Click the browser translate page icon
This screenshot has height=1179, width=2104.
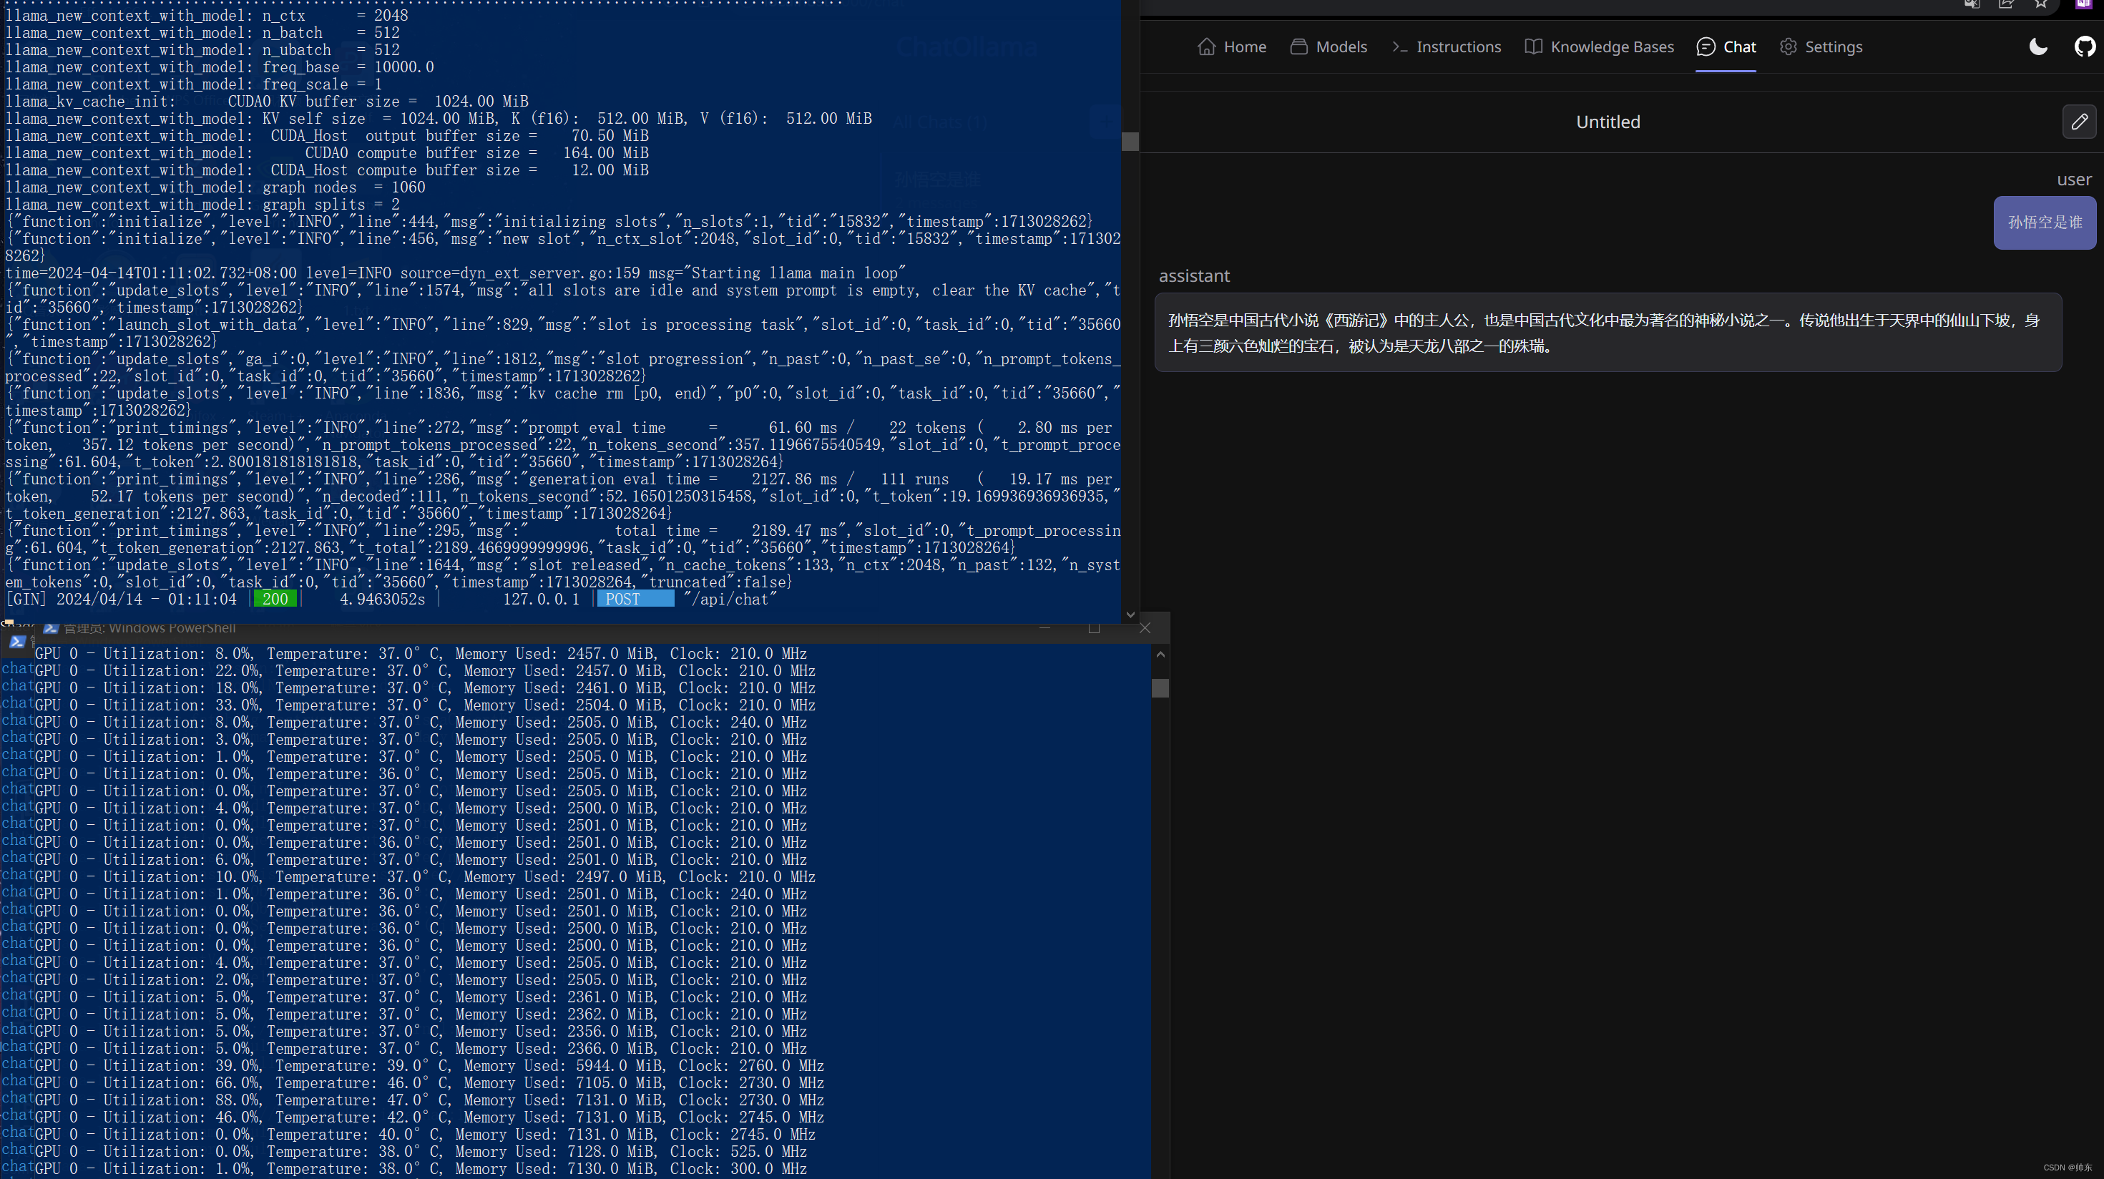pos(1972,4)
